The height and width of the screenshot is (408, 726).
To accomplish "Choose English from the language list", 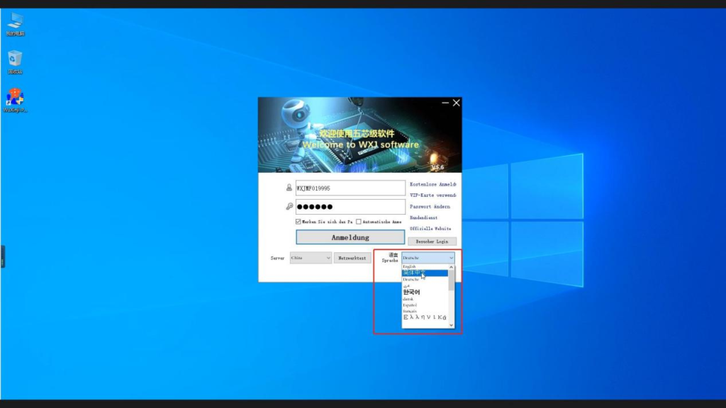I will [x=425, y=267].
